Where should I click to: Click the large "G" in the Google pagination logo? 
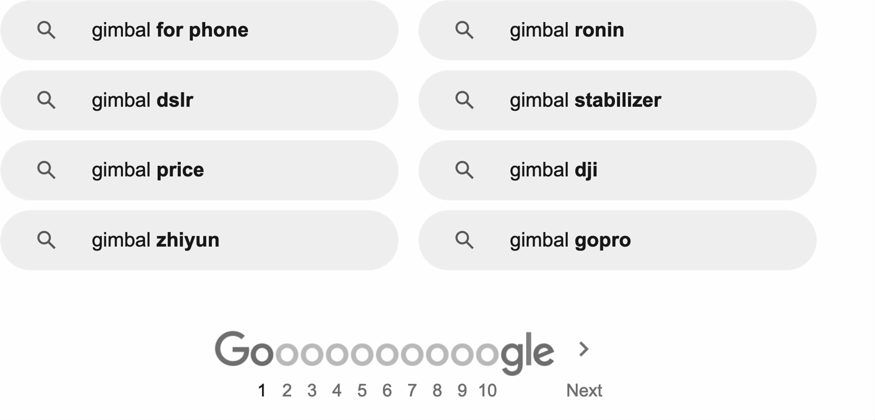tap(231, 349)
